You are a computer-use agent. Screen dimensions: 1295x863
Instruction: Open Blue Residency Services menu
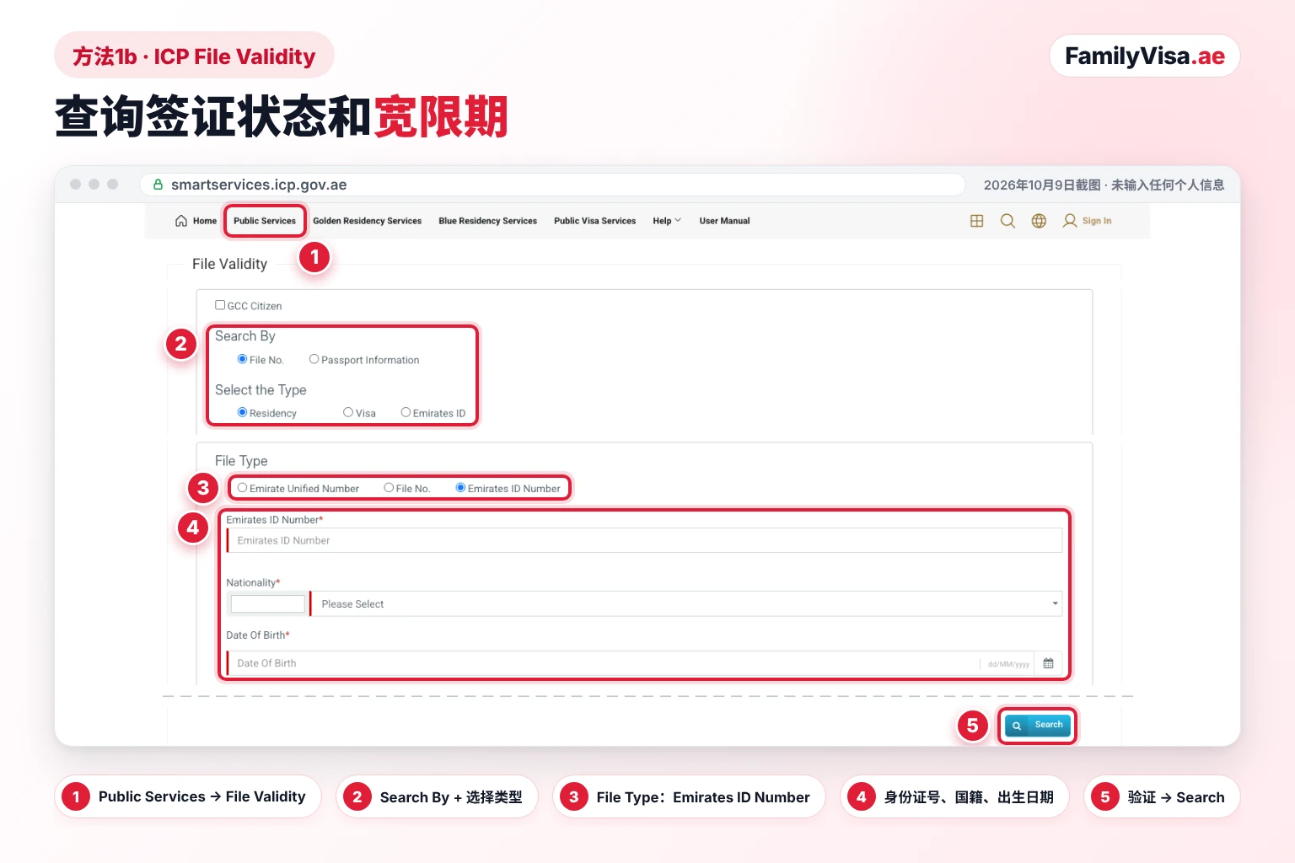(487, 221)
